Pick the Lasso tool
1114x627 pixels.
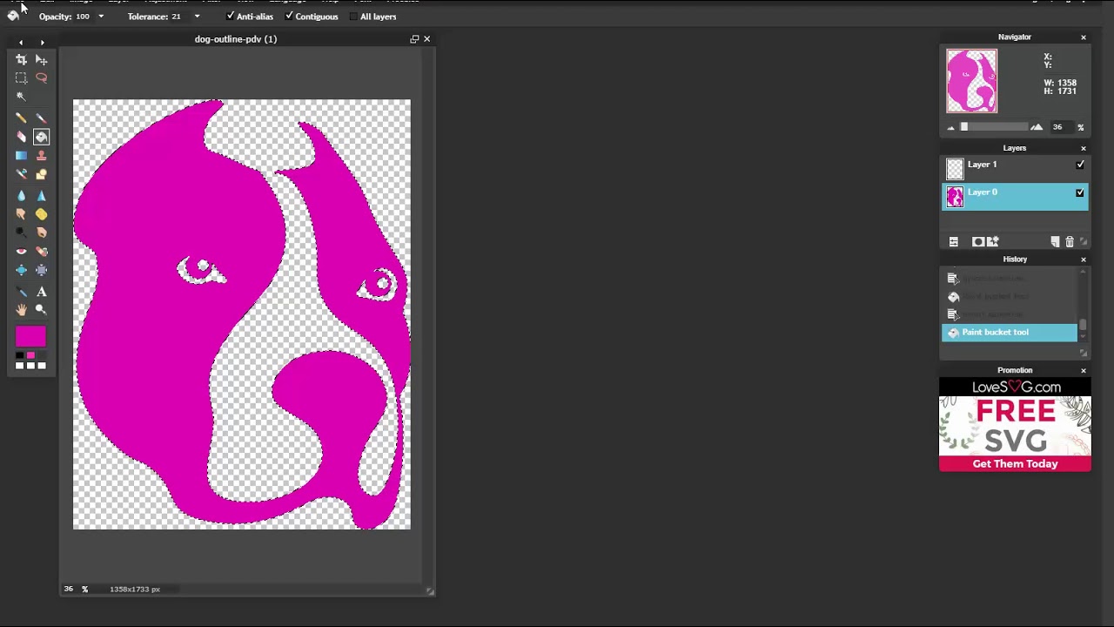(x=41, y=78)
